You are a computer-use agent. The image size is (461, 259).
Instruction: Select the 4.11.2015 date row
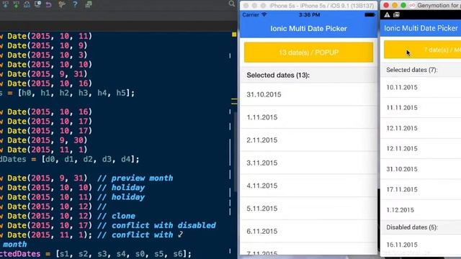pos(309,186)
